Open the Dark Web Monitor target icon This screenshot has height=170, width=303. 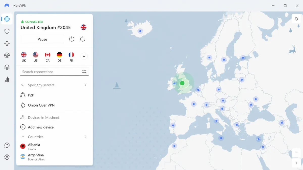(7, 55)
